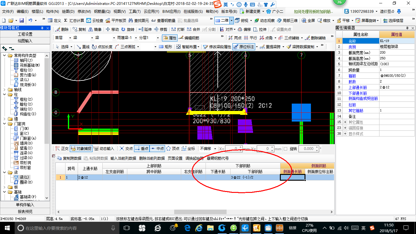
Task: Select the 删除 delete tool
Action: pos(62,29)
